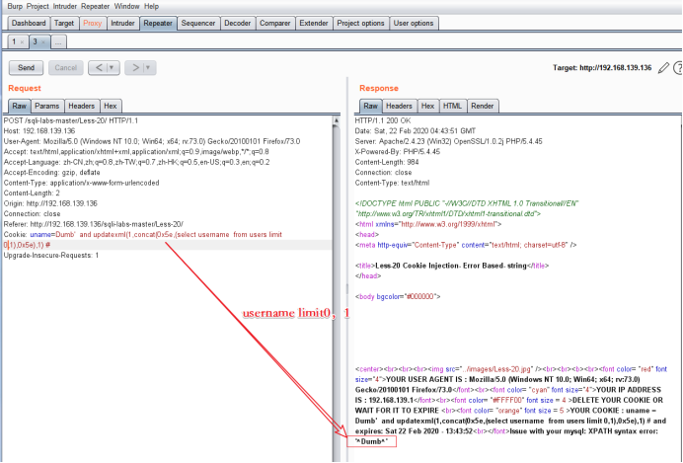Switch to the Intruder tool tab
The image size is (683, 463).
(122, 23)
